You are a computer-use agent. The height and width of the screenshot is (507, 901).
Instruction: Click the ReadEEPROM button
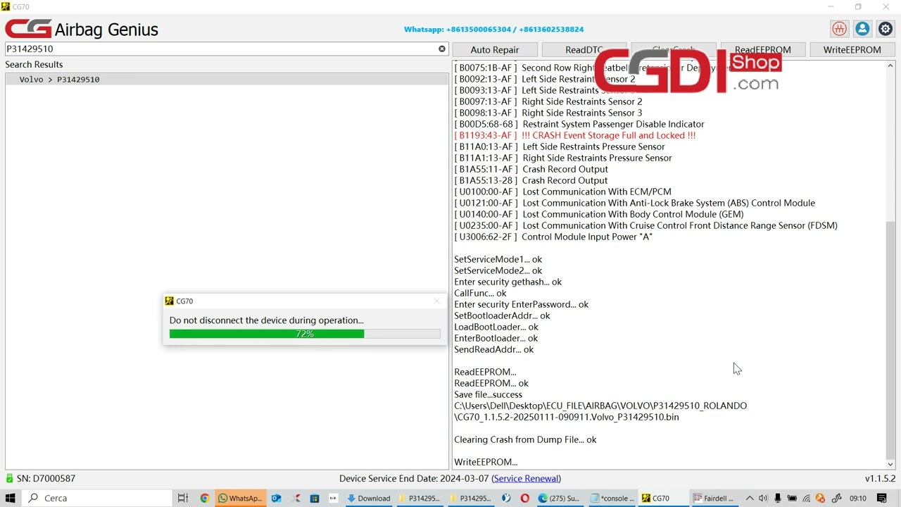[762, 49]
